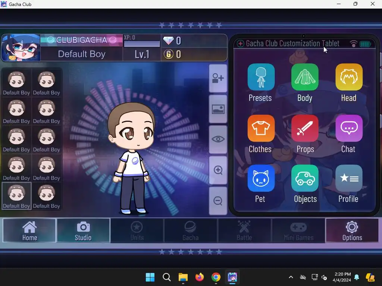This screenshot has height=286, width=382.
Task: Click the XP progress bar
Action: pos(142,44)
